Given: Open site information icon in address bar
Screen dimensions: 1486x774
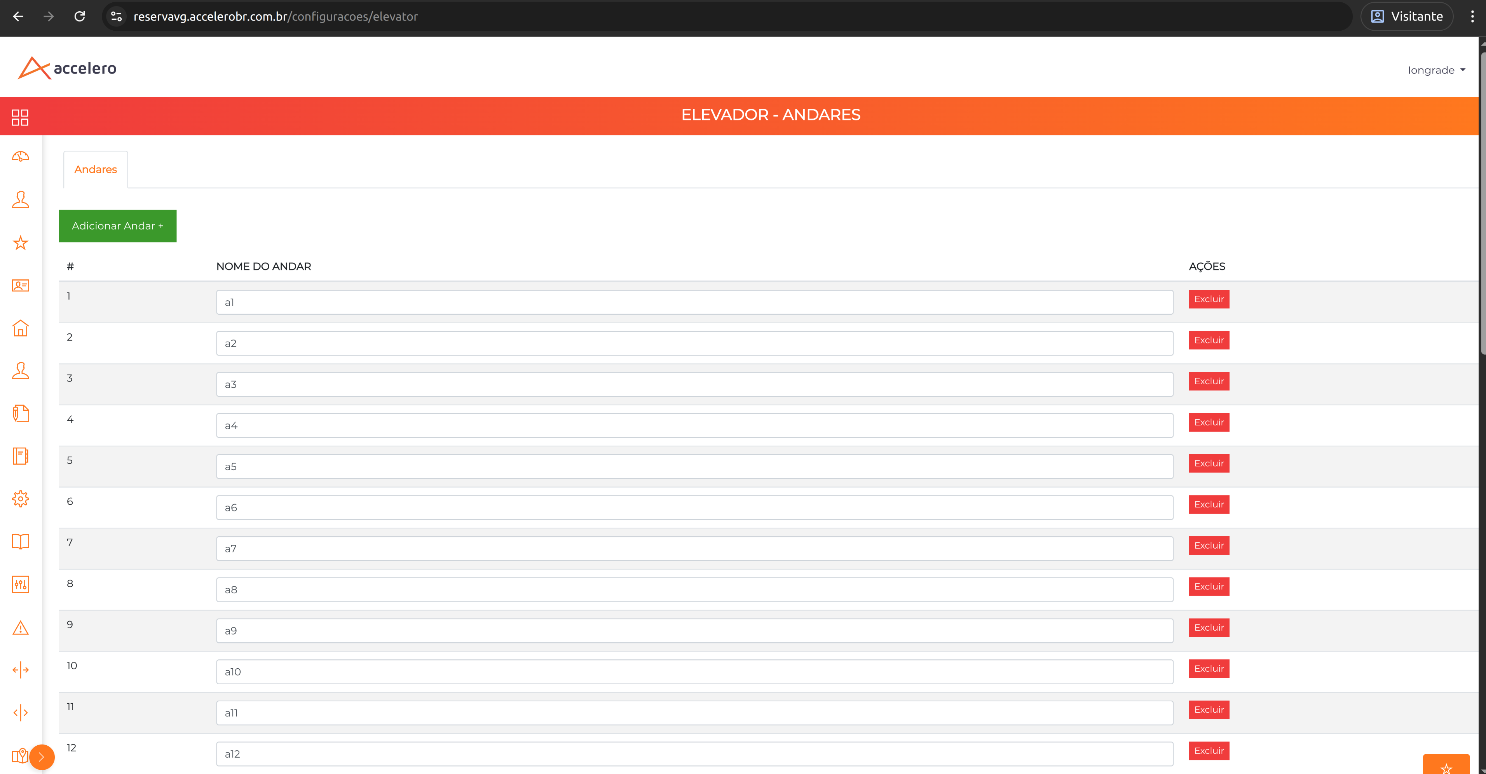Looking at the screenshot, I should (117, 16).
